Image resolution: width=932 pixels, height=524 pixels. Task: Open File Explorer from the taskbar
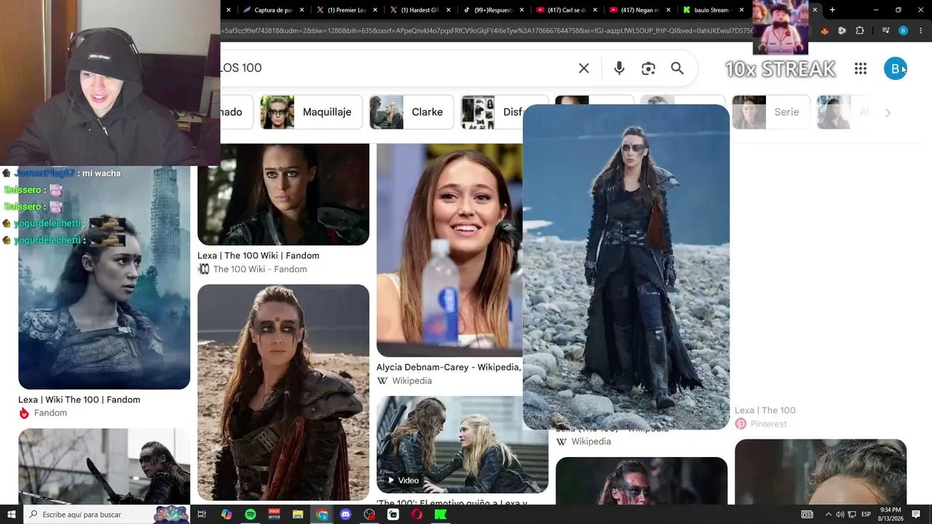(x=298, y=515)
